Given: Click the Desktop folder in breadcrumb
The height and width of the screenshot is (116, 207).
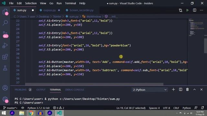Looking at the screenshot, I should pos(44,16).
